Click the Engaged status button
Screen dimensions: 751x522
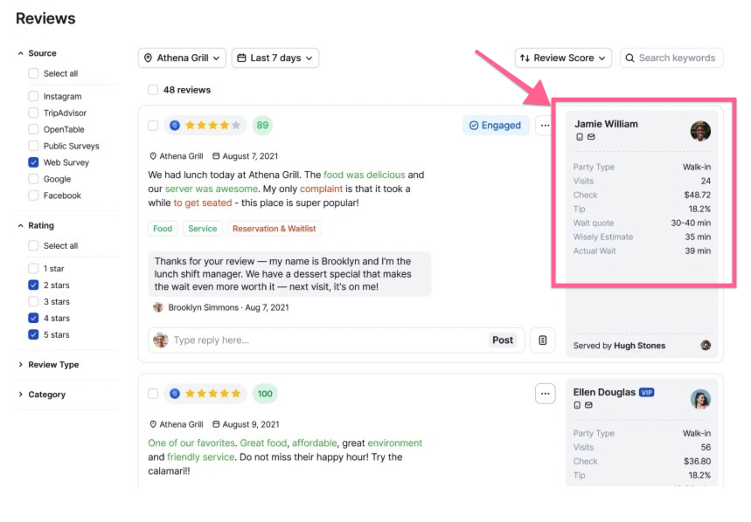[496, 125]
